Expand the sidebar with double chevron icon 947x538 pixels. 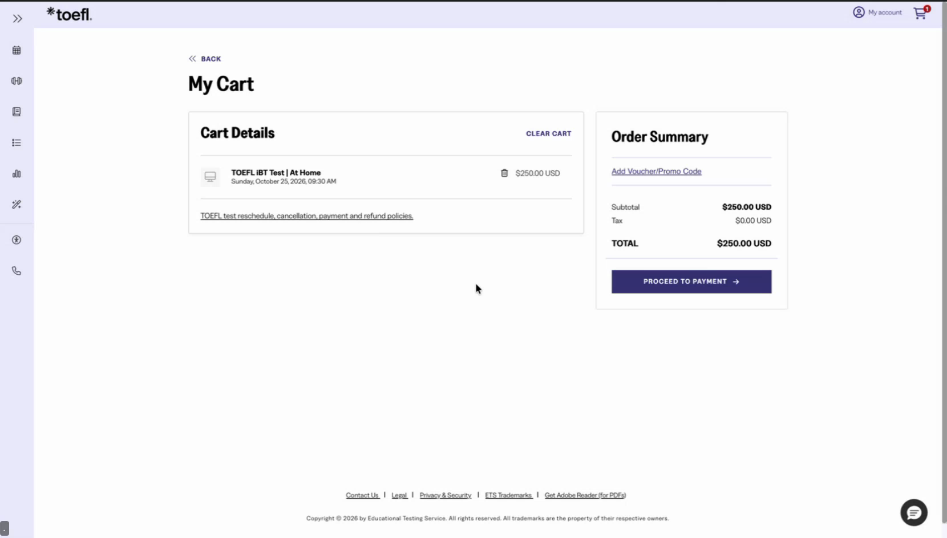(x=17, y=19)
